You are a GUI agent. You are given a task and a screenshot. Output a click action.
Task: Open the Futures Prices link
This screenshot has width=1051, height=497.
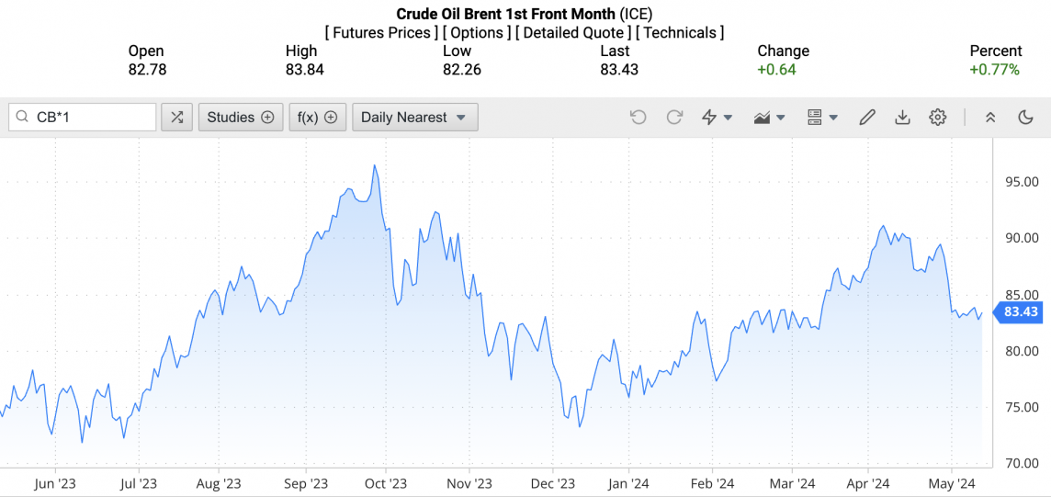[381, 33]
